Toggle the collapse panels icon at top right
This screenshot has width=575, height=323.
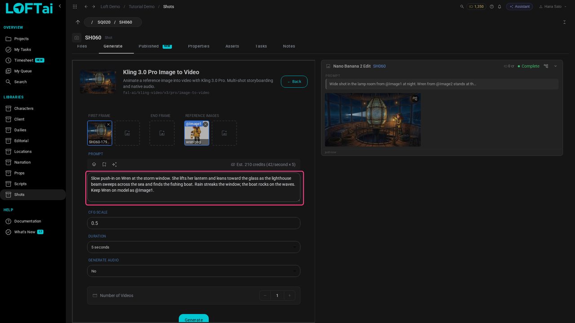click(564, 22)
